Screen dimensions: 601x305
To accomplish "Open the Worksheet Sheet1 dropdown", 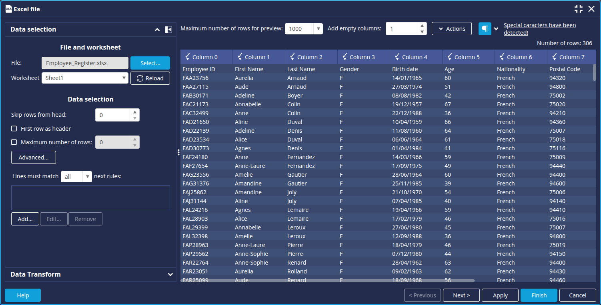I will click(x=124, y=78).
